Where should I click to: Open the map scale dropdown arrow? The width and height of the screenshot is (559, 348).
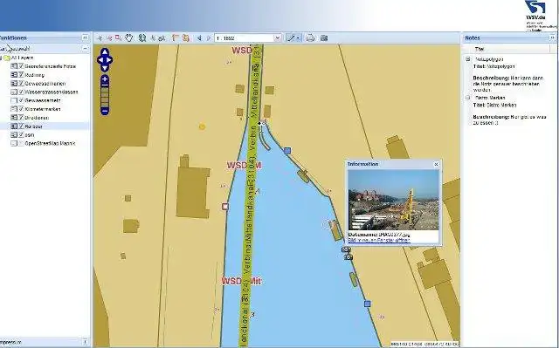278,38
